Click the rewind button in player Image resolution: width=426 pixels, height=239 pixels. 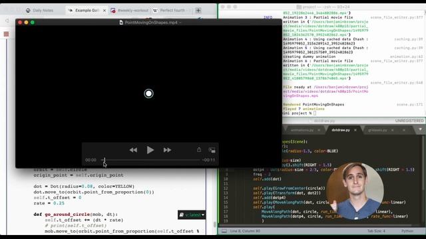[x=133, y=150]
